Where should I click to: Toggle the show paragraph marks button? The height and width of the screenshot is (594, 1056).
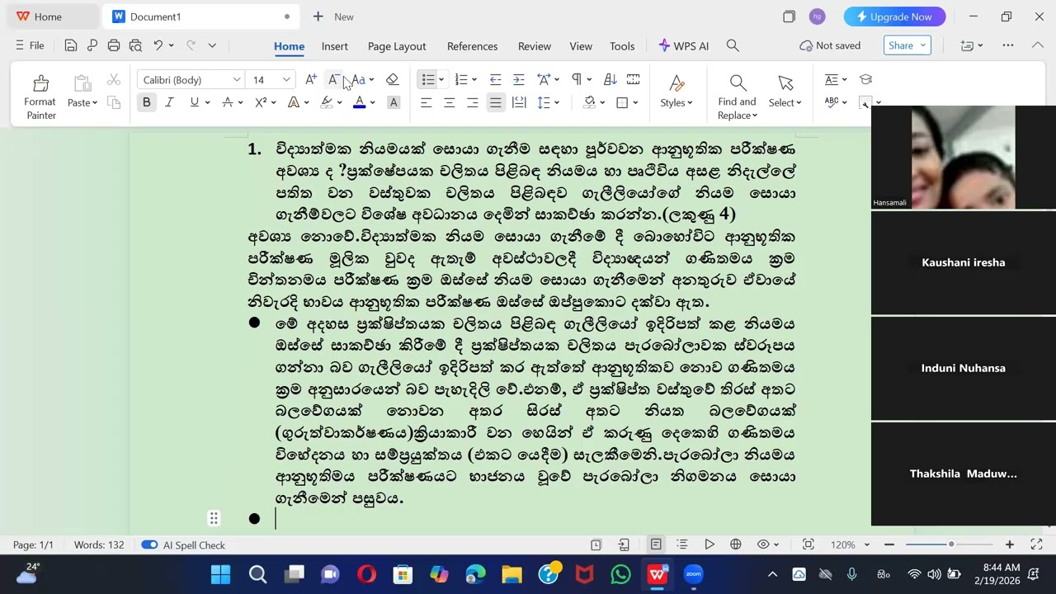pyautogui.click(x=577, y=79)
